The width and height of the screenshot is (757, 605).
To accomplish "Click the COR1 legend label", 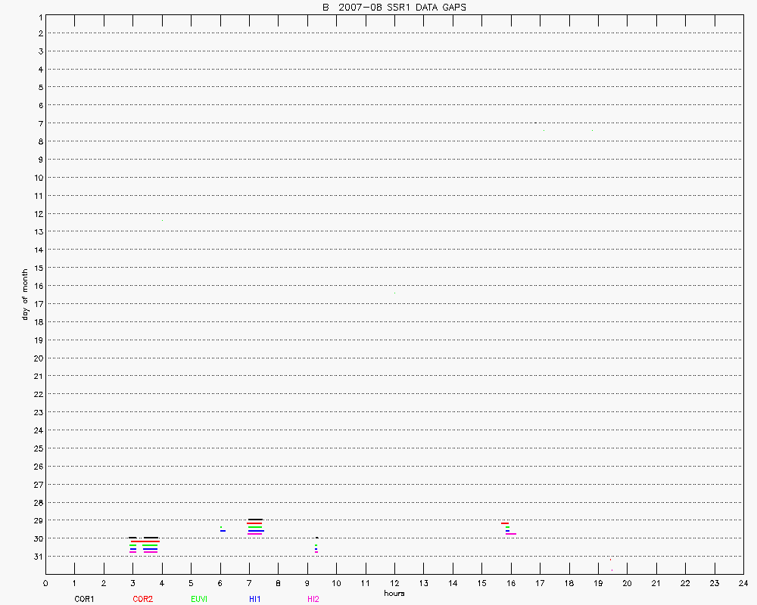I will coord(84,599).
